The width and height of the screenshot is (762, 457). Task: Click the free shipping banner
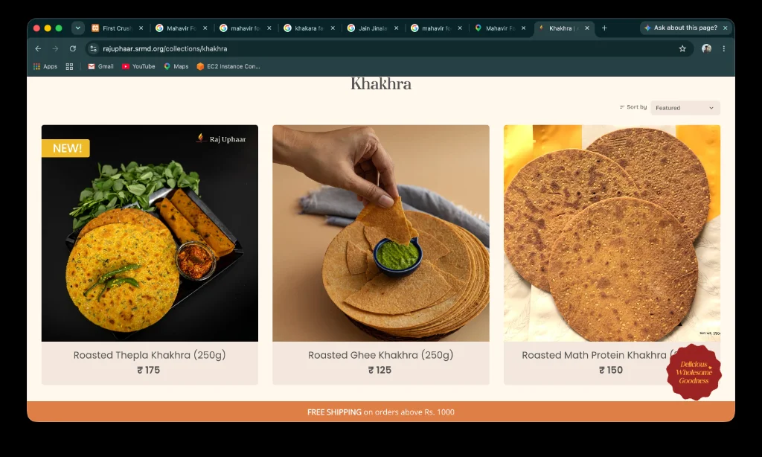pyautogui.click(x=380, y=412)
